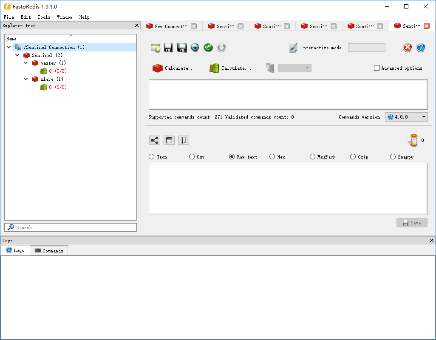Image resolution: width=436 pixels, height=340 pixels.
Task: Click the blue help question mark icon
Action: (x=421, y=48)
